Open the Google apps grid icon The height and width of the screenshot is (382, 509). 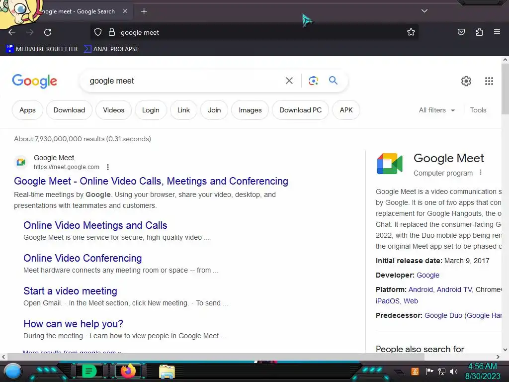click(489, 81)
